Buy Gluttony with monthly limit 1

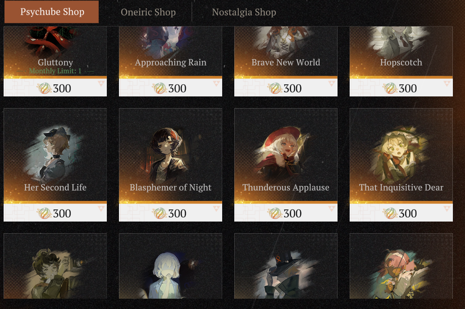[x=55, y=61]
